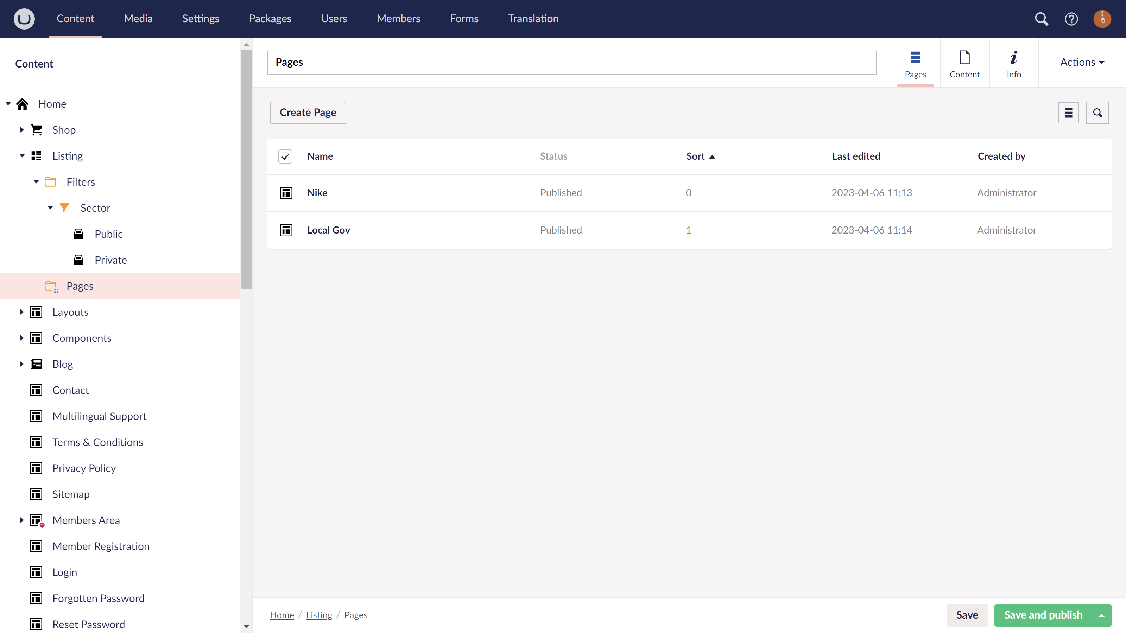Toggle the Sort column sorting arrow
1126x633 pixels.
(x=713, y=156)
